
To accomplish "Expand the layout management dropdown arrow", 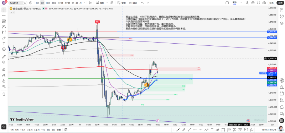I will tap(241, 3).
